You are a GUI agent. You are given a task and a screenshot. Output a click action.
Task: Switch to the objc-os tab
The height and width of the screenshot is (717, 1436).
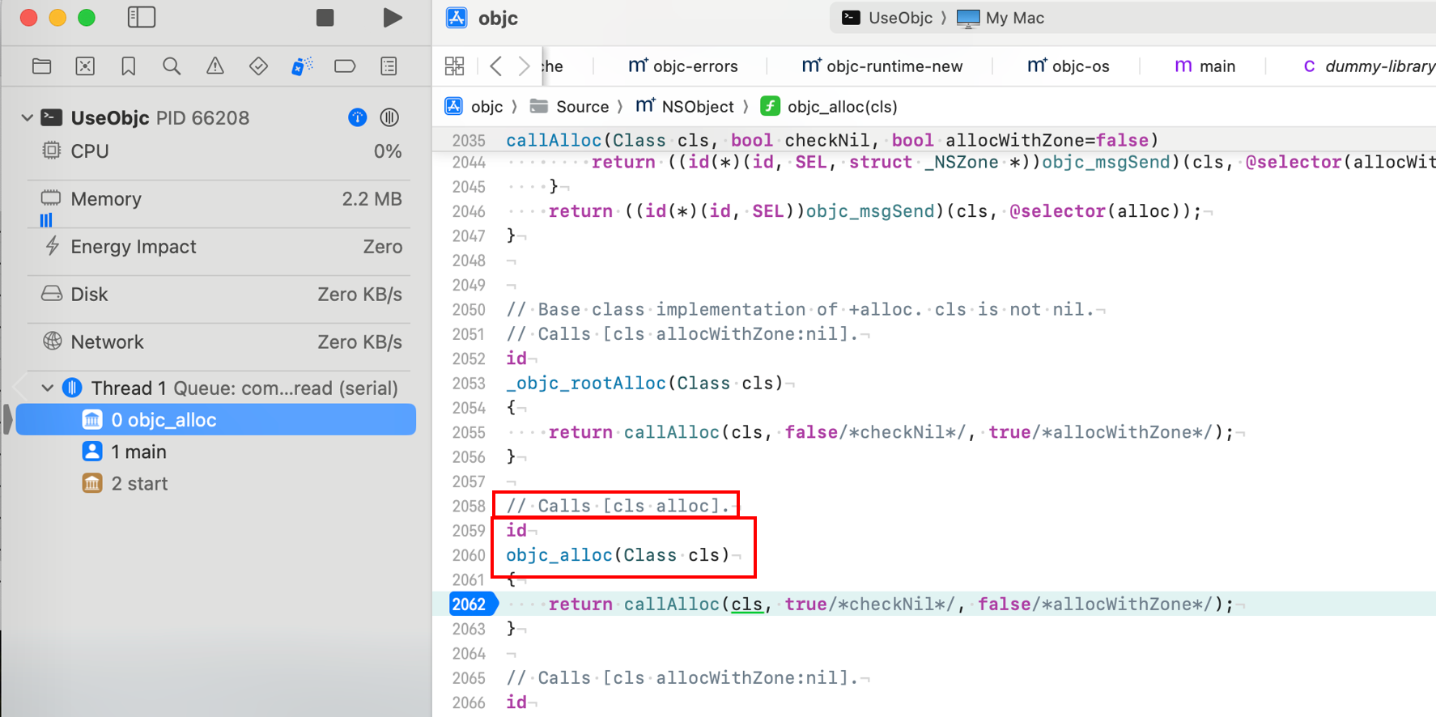pyautogui.click(x=1068, y=66)
